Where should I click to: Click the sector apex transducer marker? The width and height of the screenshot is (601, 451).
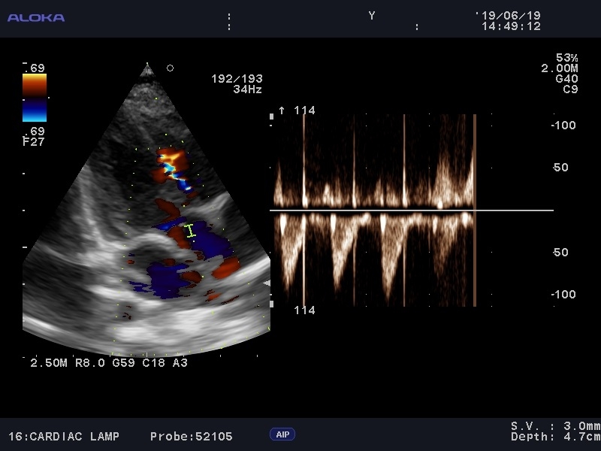point(147,70)
